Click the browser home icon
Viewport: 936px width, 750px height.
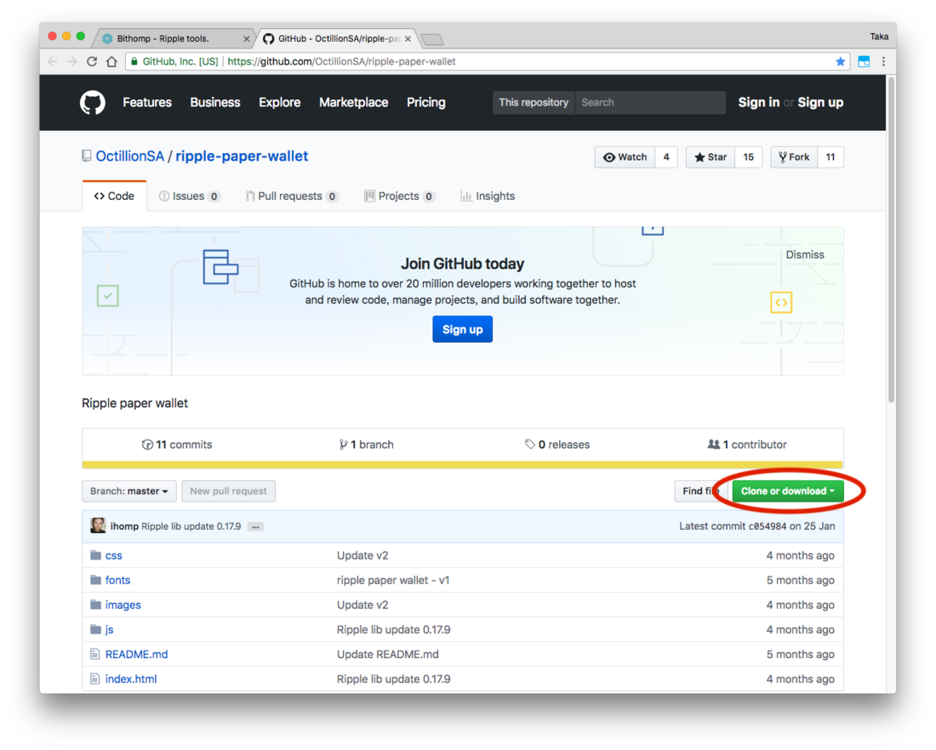point(111,61)
